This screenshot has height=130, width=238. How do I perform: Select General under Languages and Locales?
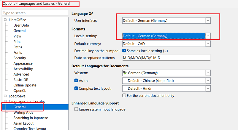pyautogui.click(x=19, y=107)
